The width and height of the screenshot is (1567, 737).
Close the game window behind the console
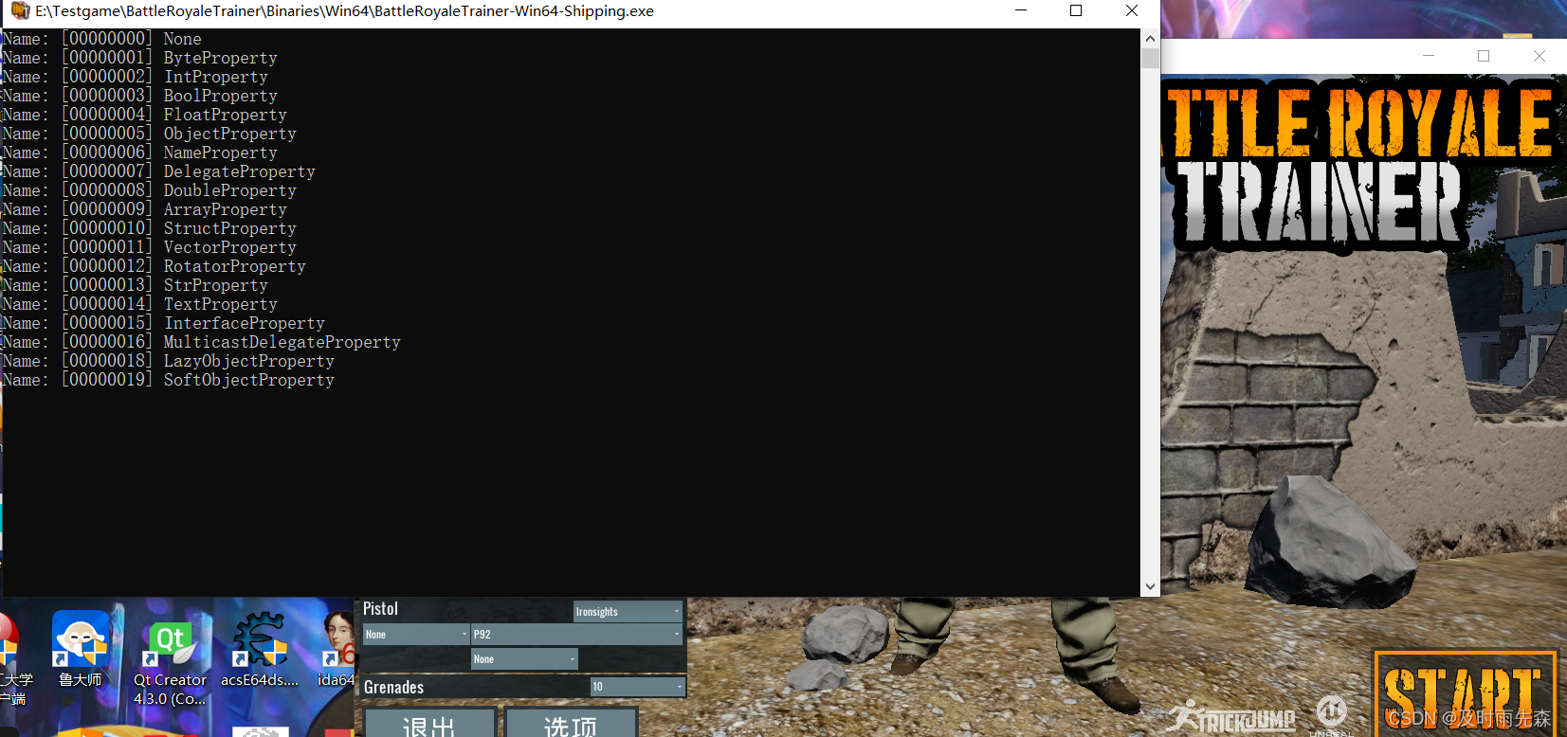click(x=1540, y=56)
